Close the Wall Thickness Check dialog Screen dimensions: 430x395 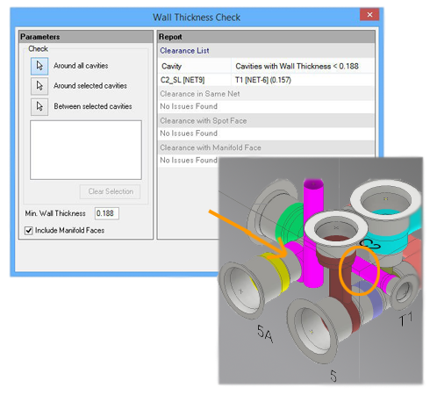pyautogui.click(x=369, y=14)
